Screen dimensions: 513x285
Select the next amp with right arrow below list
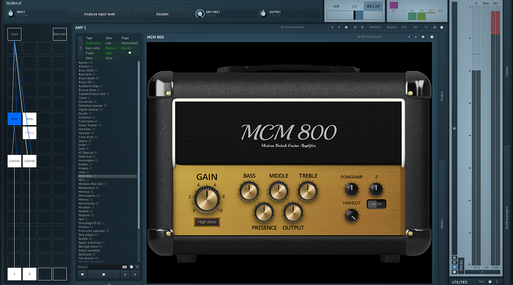coord(135,274)
